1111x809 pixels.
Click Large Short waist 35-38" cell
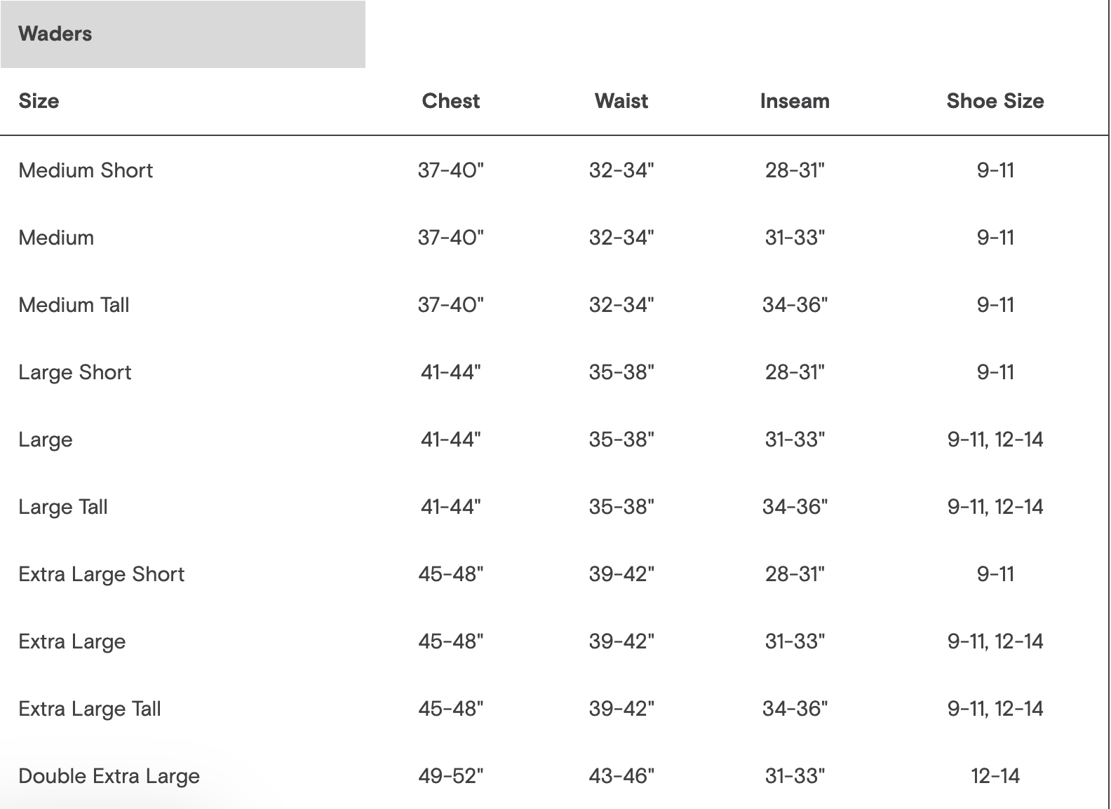(x=621, y=372)
